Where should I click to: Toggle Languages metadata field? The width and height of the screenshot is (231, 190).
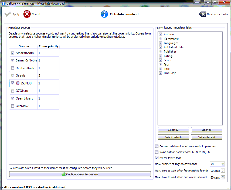[x=160, y=43]
